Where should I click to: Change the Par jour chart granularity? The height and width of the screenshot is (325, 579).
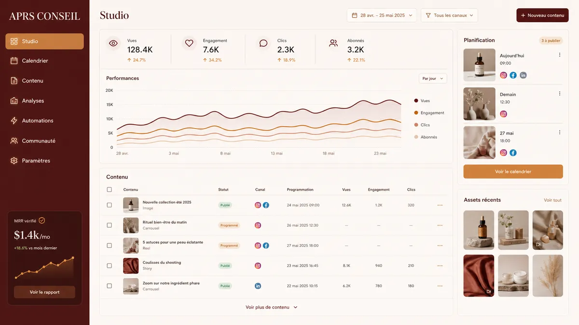(x=433, y=78)
